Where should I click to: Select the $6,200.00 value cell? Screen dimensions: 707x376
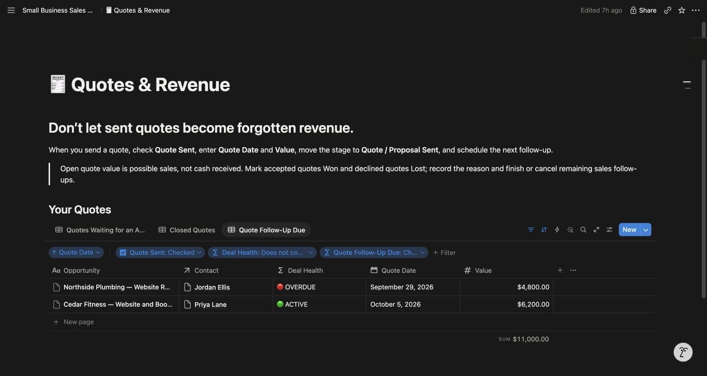coord(506,305)
